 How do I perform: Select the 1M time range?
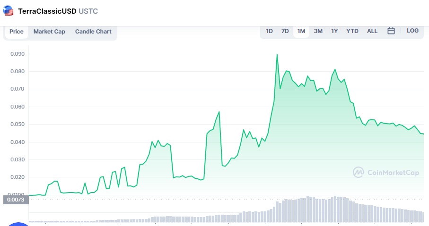coord(301,31)
